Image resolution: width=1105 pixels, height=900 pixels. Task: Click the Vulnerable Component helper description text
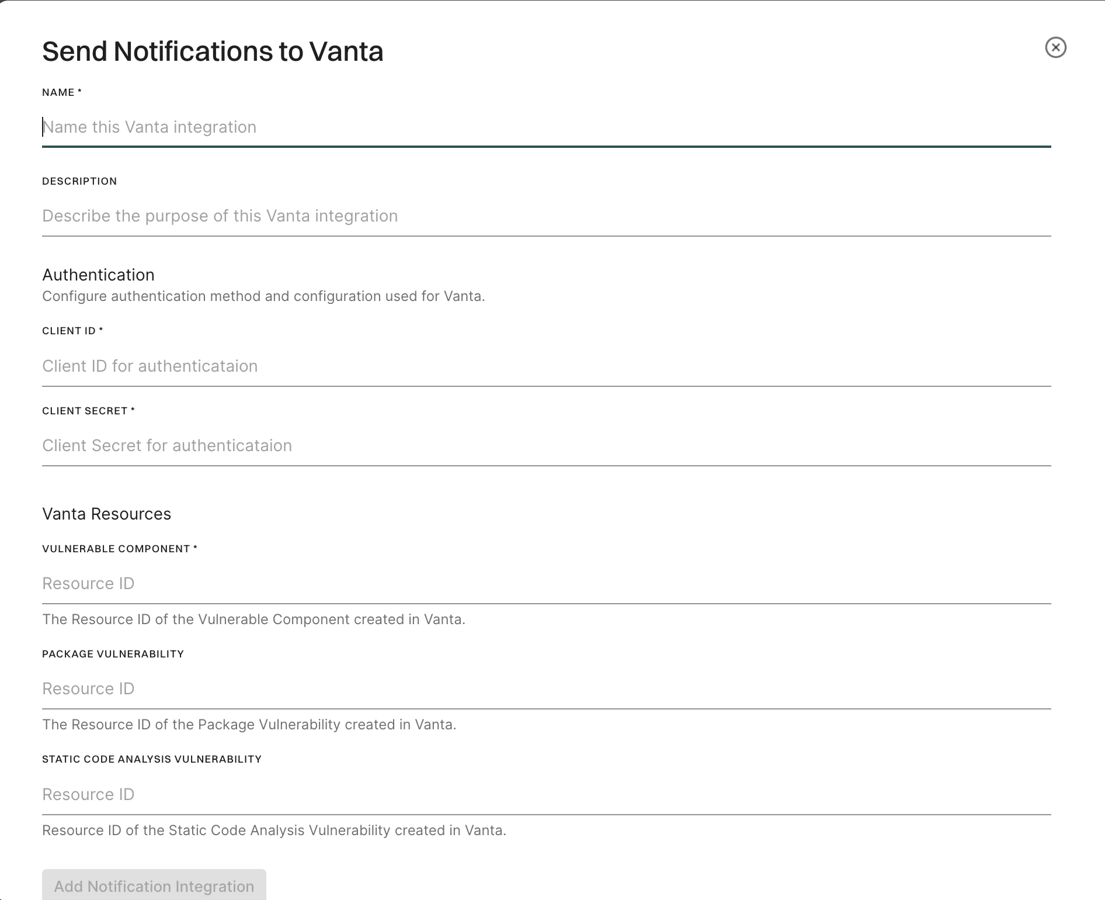point(253,619)
